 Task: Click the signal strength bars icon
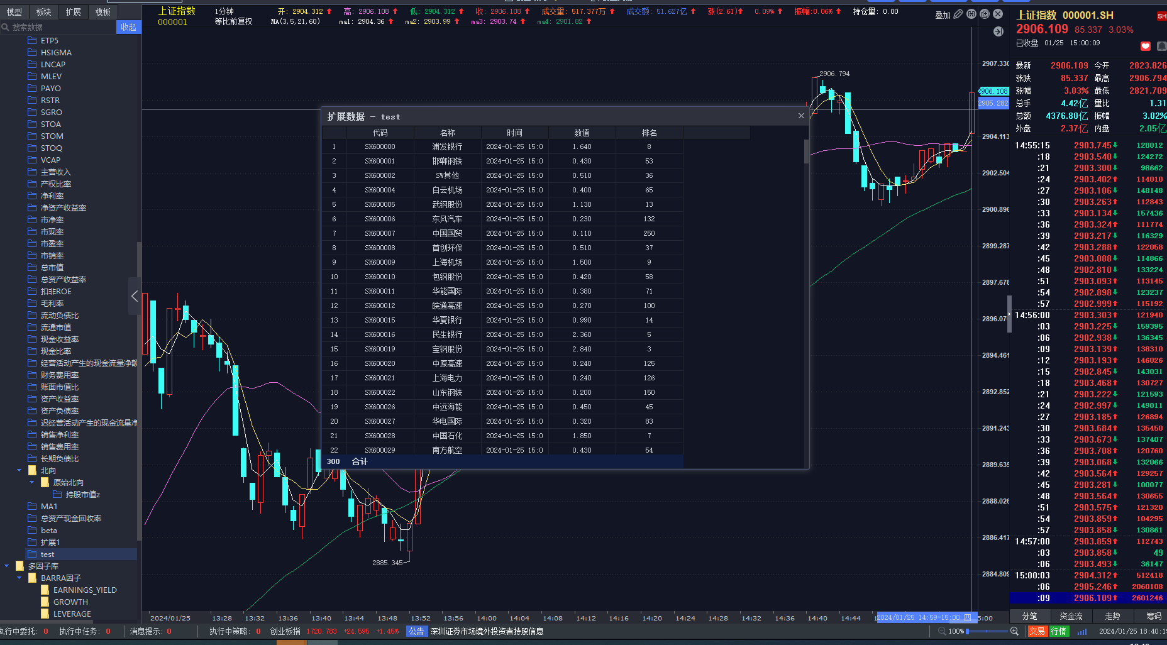click(x=1082, y=631)
